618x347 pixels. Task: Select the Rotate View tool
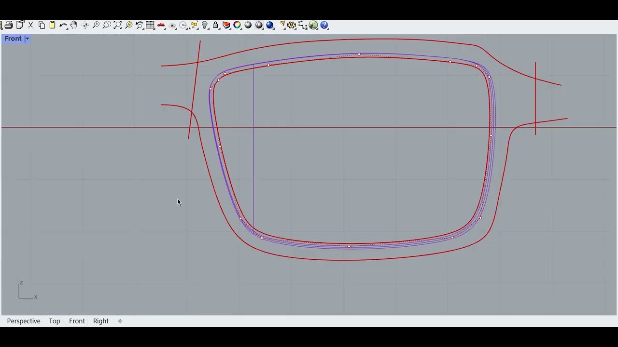[x=85, y=25]
